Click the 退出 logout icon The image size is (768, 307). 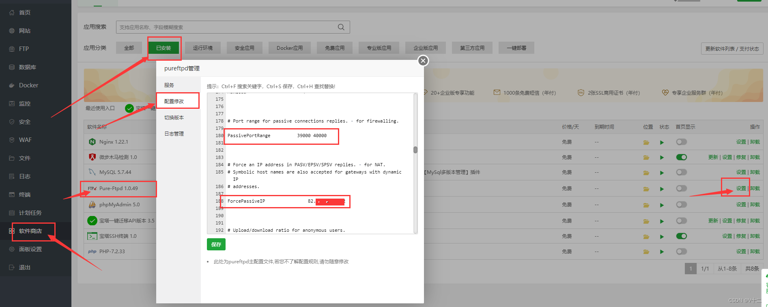pyautogui.click(x=12, y=267)
